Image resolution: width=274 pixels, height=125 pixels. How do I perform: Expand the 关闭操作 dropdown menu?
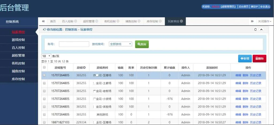[264, 21]
